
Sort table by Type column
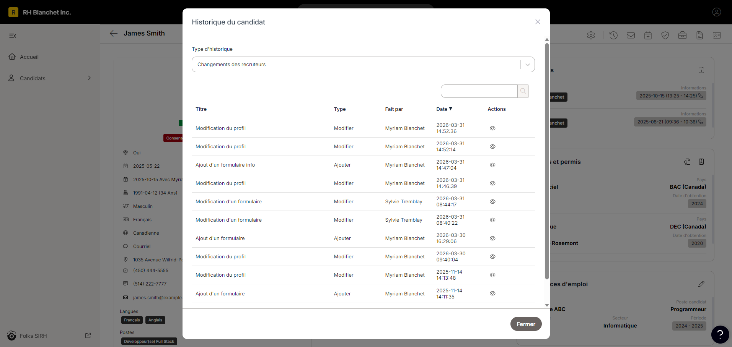(x=340, y=109)
